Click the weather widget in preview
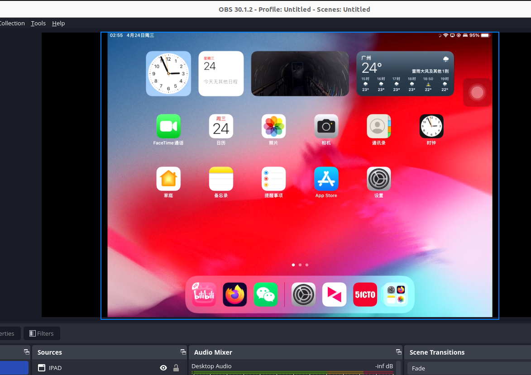Viewport: 531px width, 375px height. (405, 73)
